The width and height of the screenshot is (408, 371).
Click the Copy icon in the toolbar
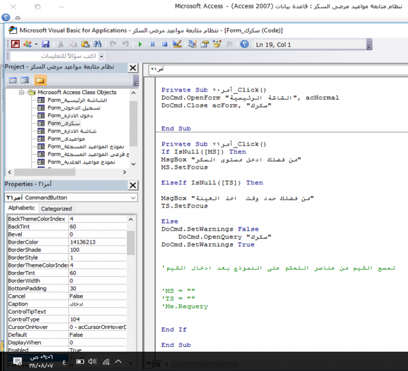point(73,44)
